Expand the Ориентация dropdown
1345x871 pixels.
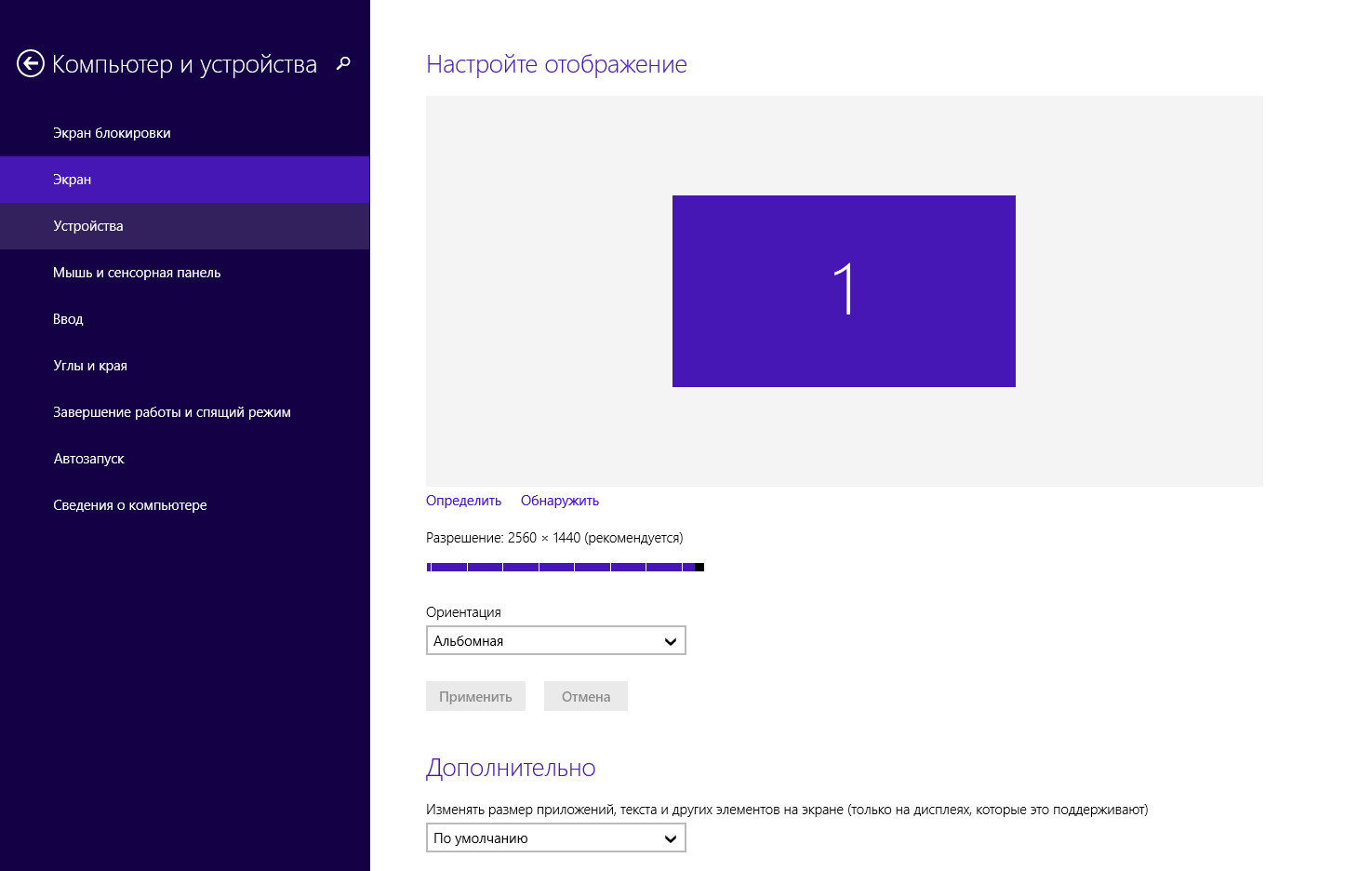555,640
